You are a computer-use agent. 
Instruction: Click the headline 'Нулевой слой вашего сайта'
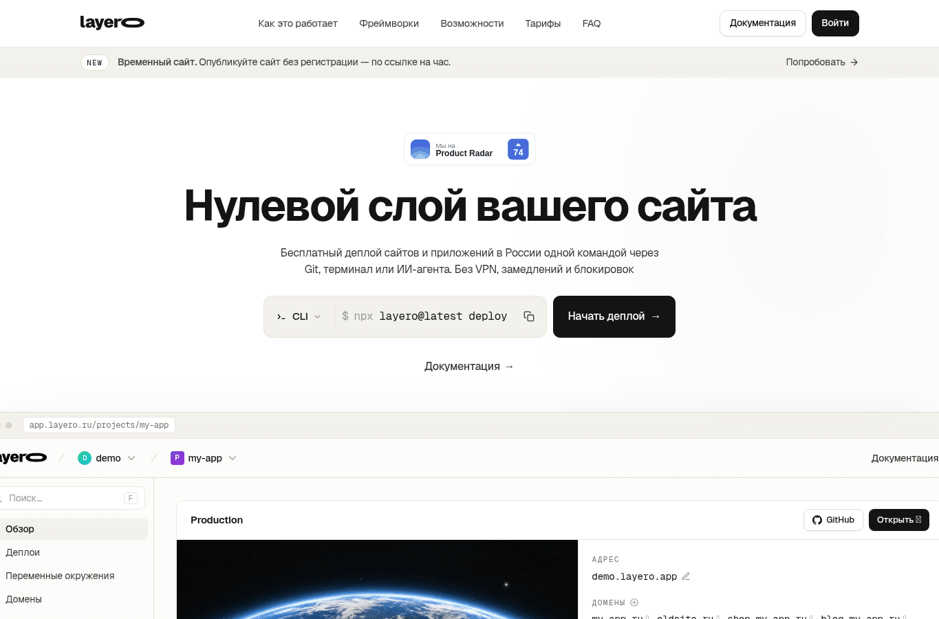[x=470, y=206]
